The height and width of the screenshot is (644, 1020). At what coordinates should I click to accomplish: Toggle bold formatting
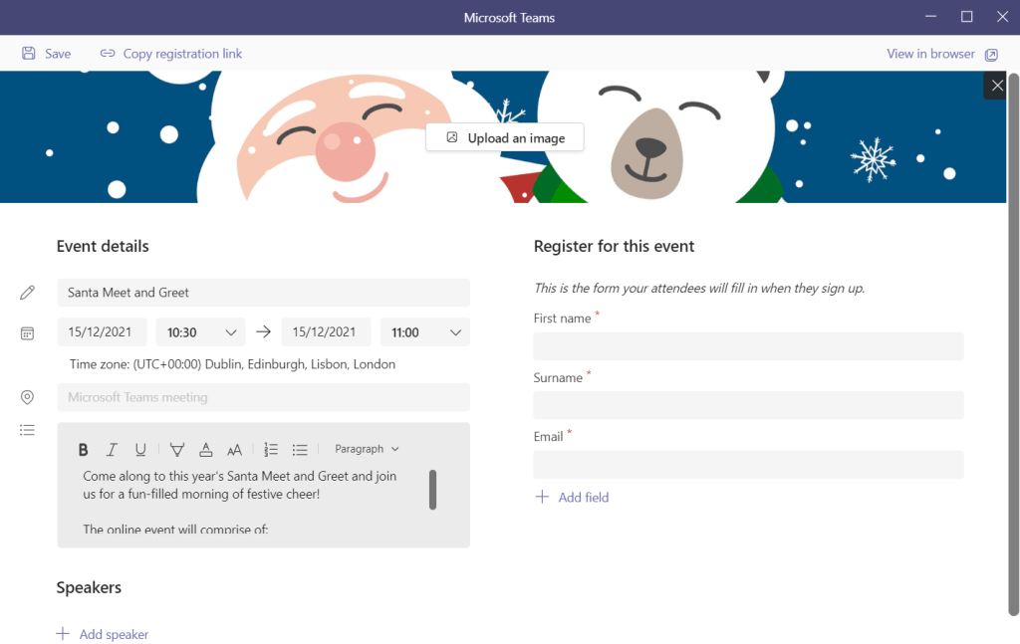pos(84,449)
